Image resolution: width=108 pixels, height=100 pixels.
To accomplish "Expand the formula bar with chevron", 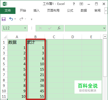I will [104, 28].
